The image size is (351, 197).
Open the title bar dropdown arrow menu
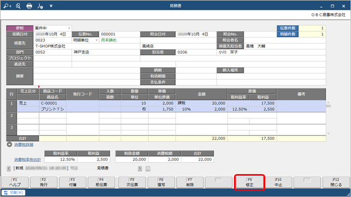(51, 6)
